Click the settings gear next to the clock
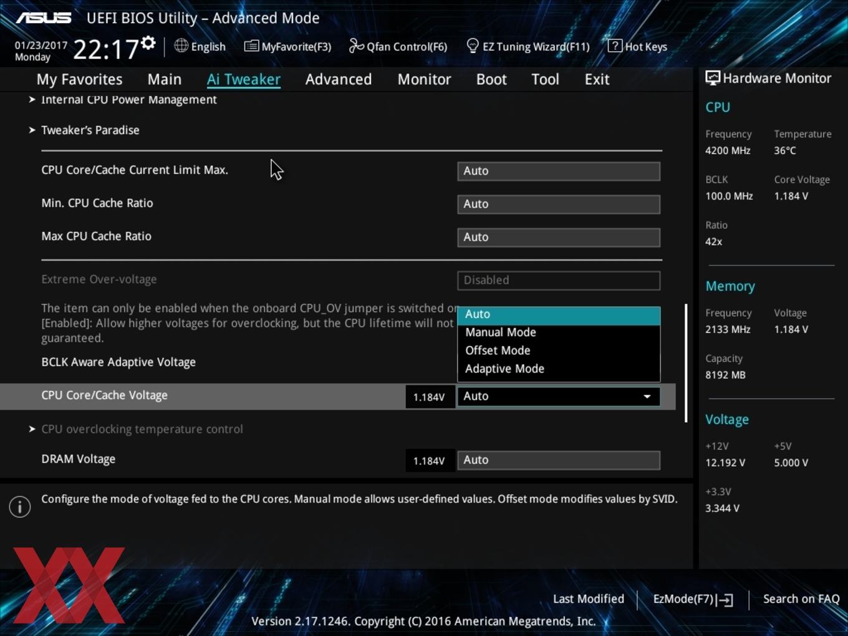 coord(148,42)
